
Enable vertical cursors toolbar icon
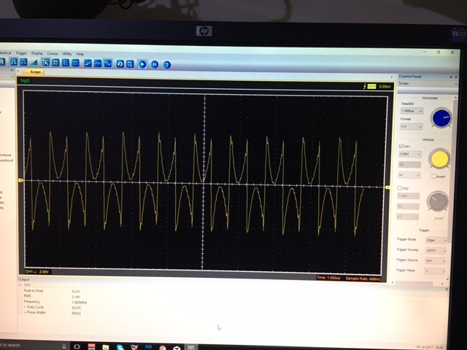pos(66,63)
